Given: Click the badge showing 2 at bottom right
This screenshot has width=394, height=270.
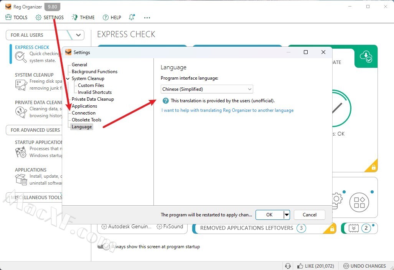Looking at the screenshot, I should (366, 228).
